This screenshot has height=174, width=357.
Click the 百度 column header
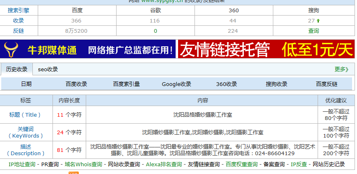point(77,11)
